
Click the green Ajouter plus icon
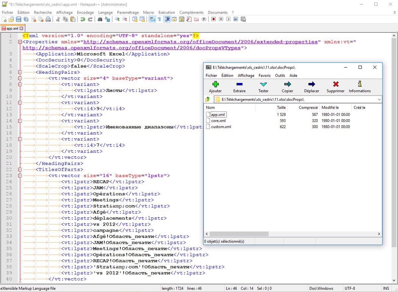(215, 85)
